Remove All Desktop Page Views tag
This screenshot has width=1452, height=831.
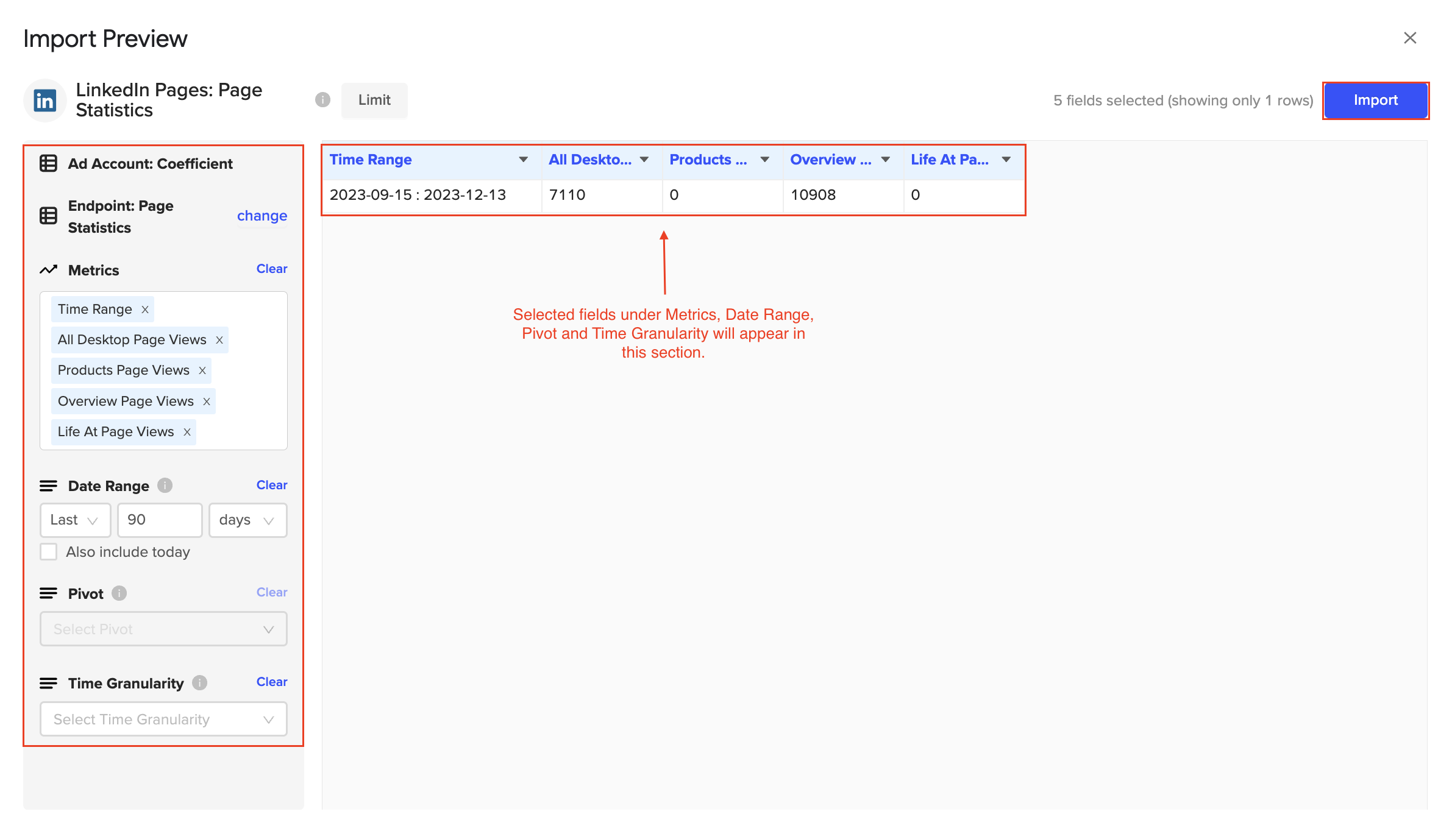pos(219,340)
